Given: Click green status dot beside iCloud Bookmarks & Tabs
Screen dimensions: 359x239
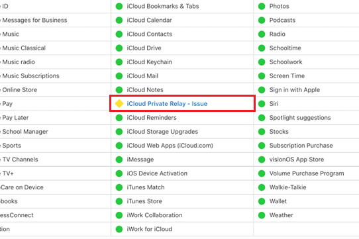Looking at the screenshot, I should point(119,6).
